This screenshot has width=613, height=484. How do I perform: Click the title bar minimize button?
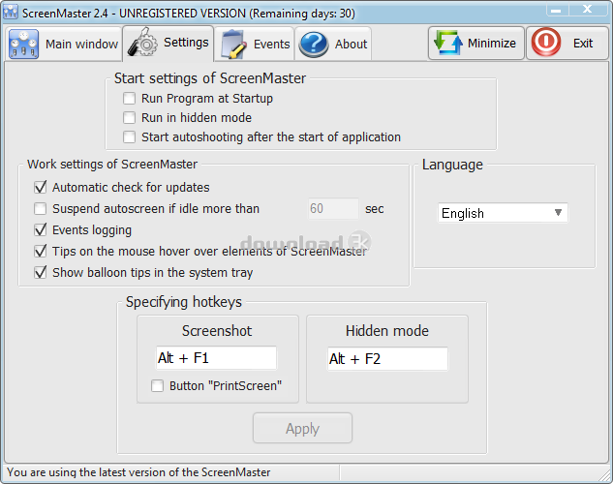tap(556, 10)
